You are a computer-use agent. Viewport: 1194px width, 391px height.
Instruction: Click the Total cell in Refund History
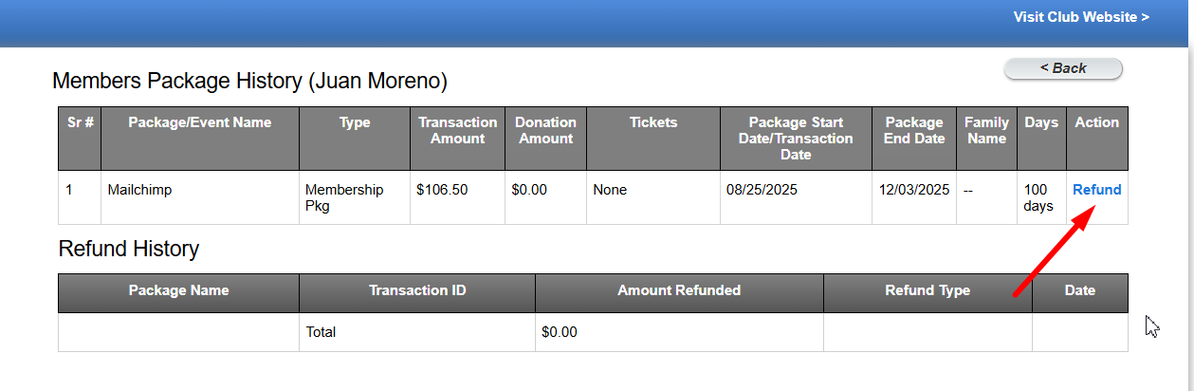(321, 332)
